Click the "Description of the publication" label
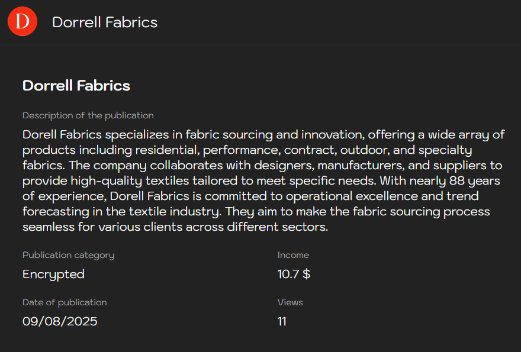 (x=88, y=115)
